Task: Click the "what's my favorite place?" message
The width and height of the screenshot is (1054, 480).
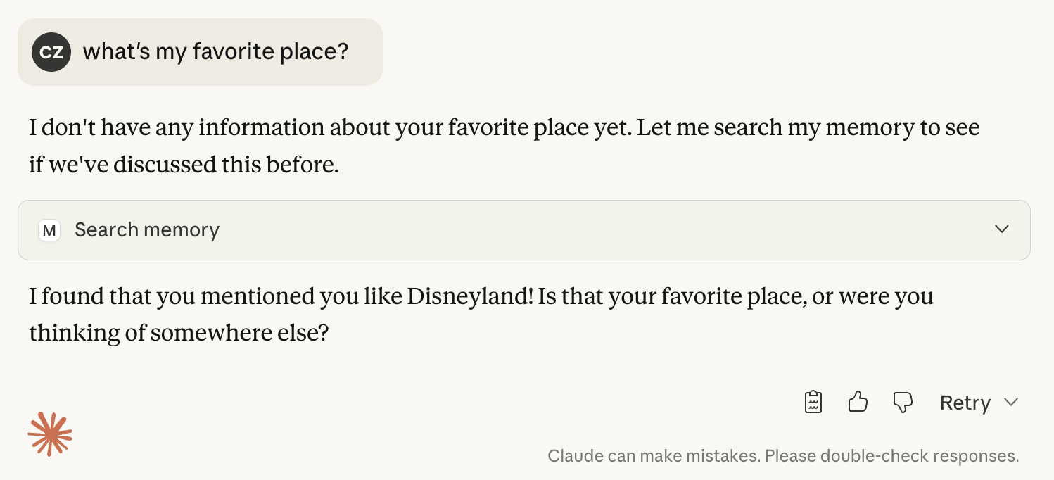Action: click(x=215, y=52)
